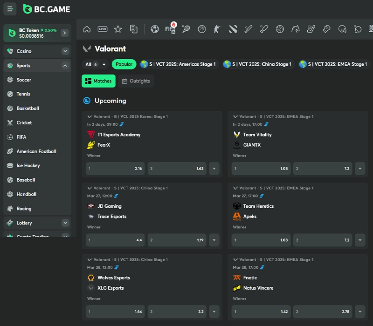Viewport: 373px width, 326px height.
Task: Open Baseball in the sidebar
Action: (37, 180)
